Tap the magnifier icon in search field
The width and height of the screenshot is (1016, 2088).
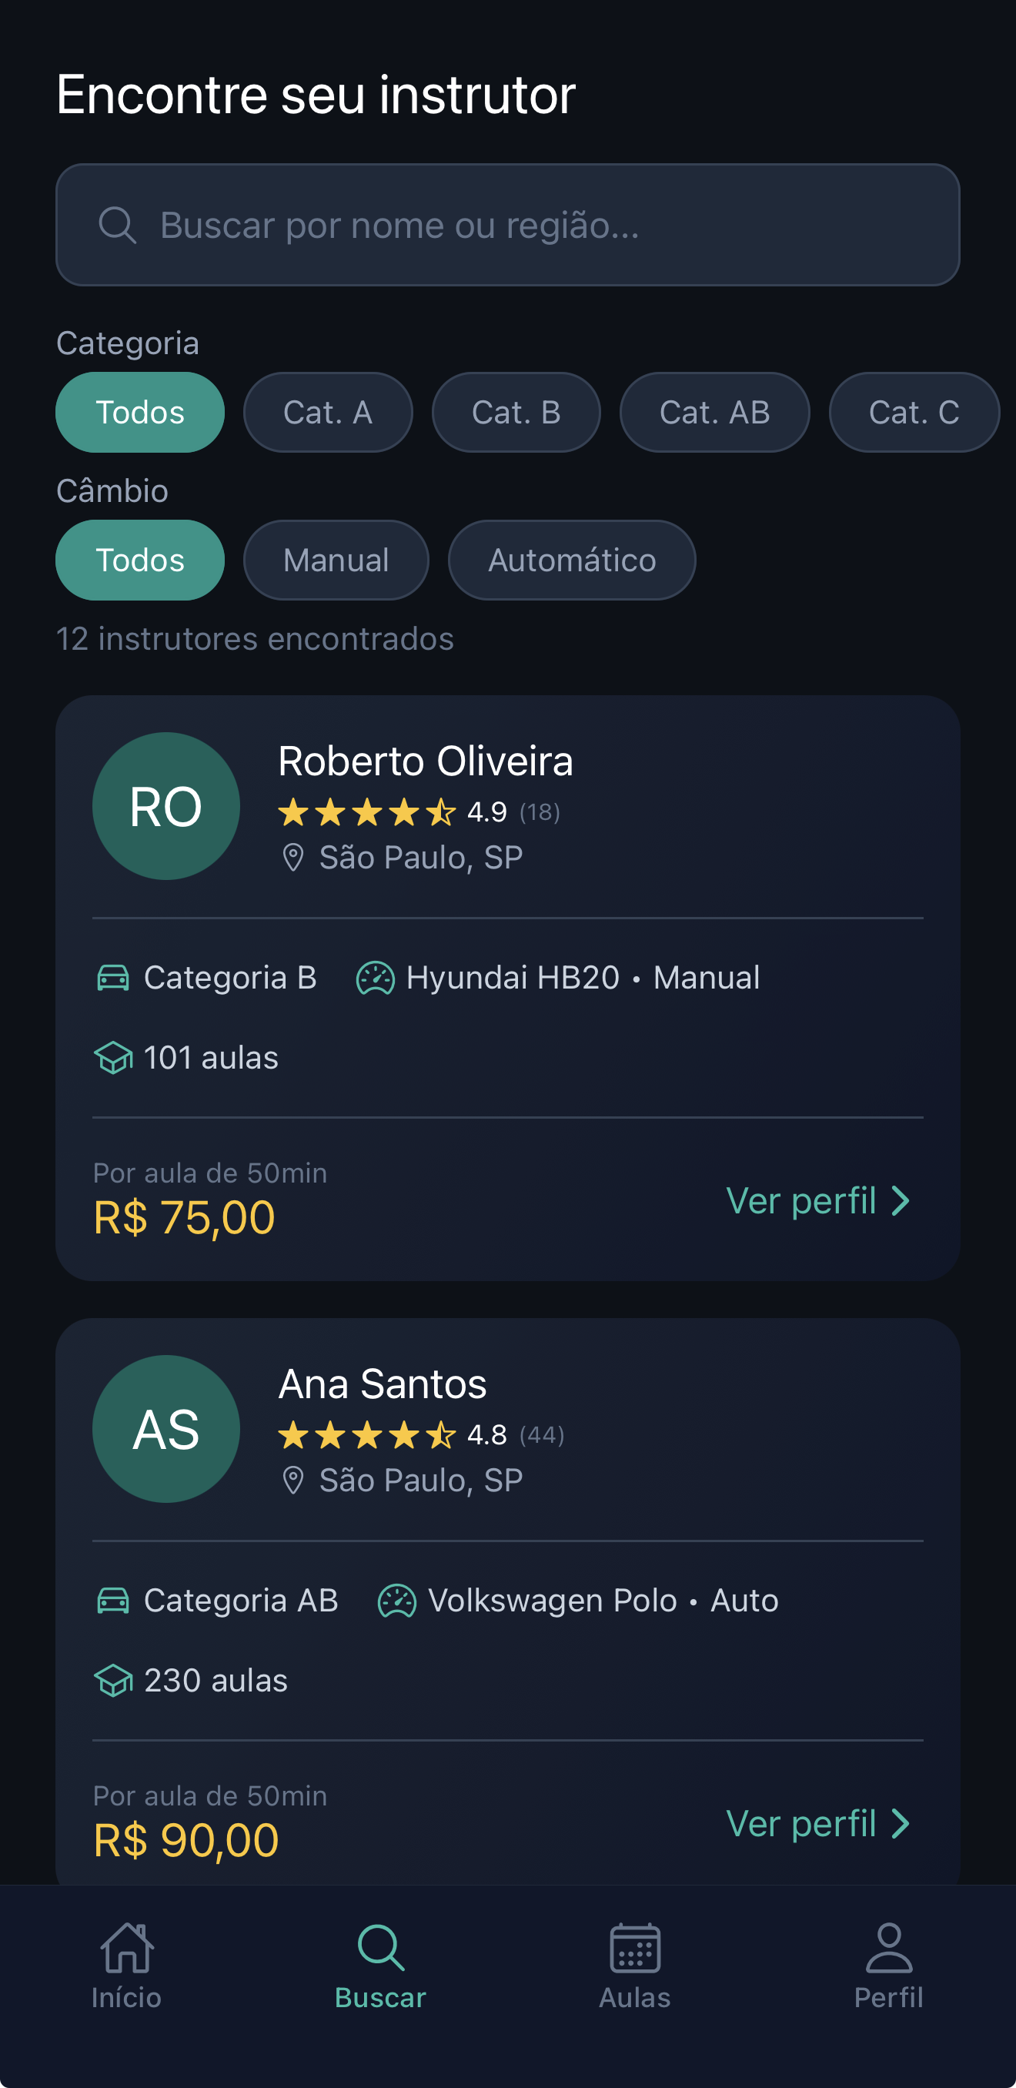pyautogui.click(x=118, y=225)
